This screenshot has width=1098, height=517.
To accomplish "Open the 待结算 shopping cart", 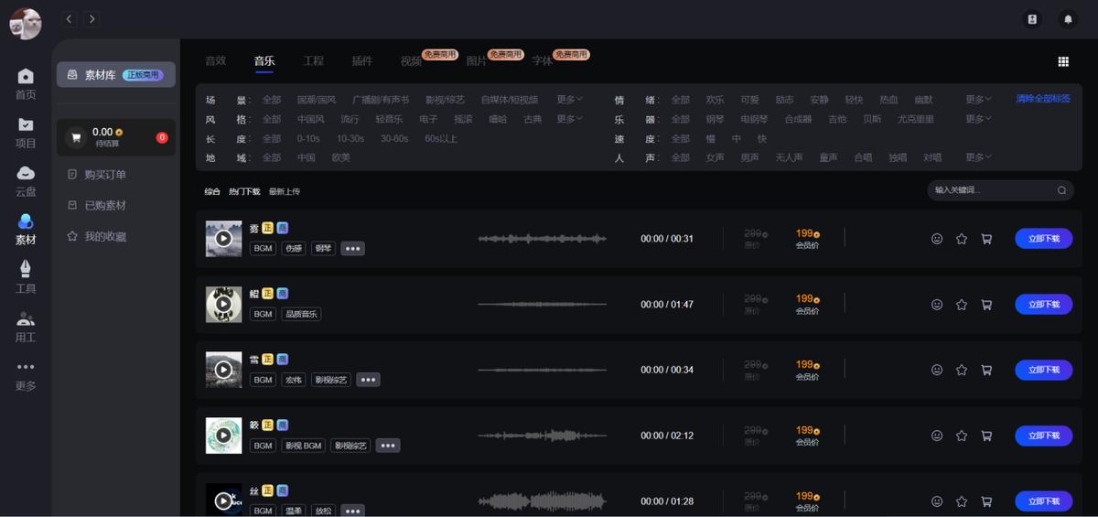I will [x=116, y=137].
